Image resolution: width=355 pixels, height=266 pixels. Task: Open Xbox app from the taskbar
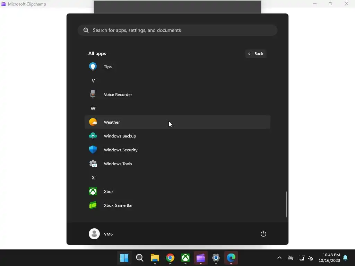coord(185,258)
